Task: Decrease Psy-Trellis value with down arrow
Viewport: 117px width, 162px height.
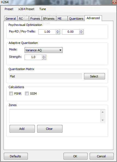Action: click(x=81, y=33)
